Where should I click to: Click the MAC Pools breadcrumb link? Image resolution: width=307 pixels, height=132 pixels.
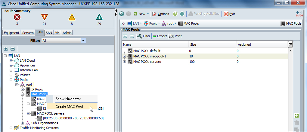(x=191, y=23)
